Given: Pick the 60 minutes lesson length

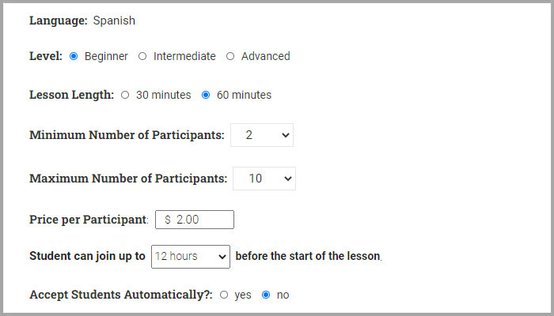Looking at the screenshot, I should point(206,95).
